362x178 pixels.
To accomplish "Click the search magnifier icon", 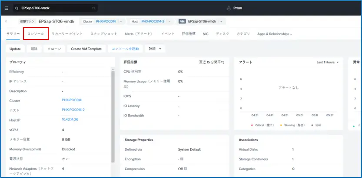I will tap(17, 8).
